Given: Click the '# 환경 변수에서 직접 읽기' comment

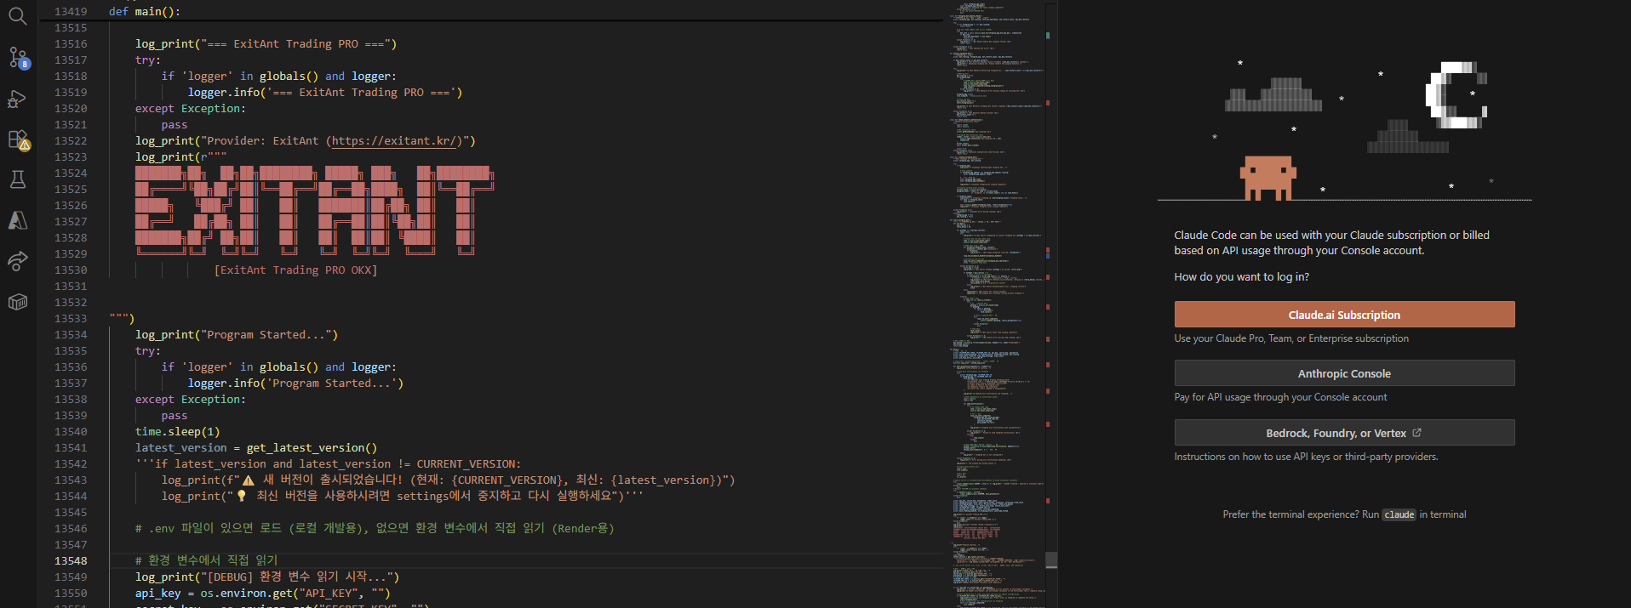Looking at the screenshot, I should (206, 560).
